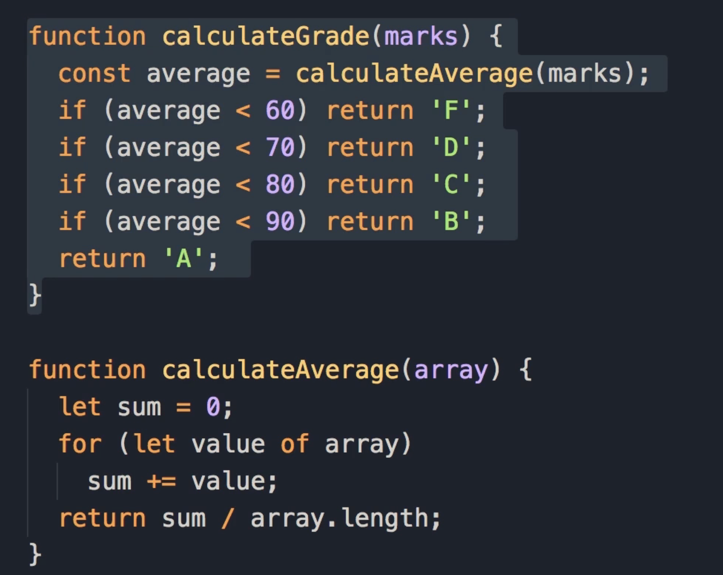Click the calculateAverage function definition name
The image size is (723, 575).
(280, 370)
